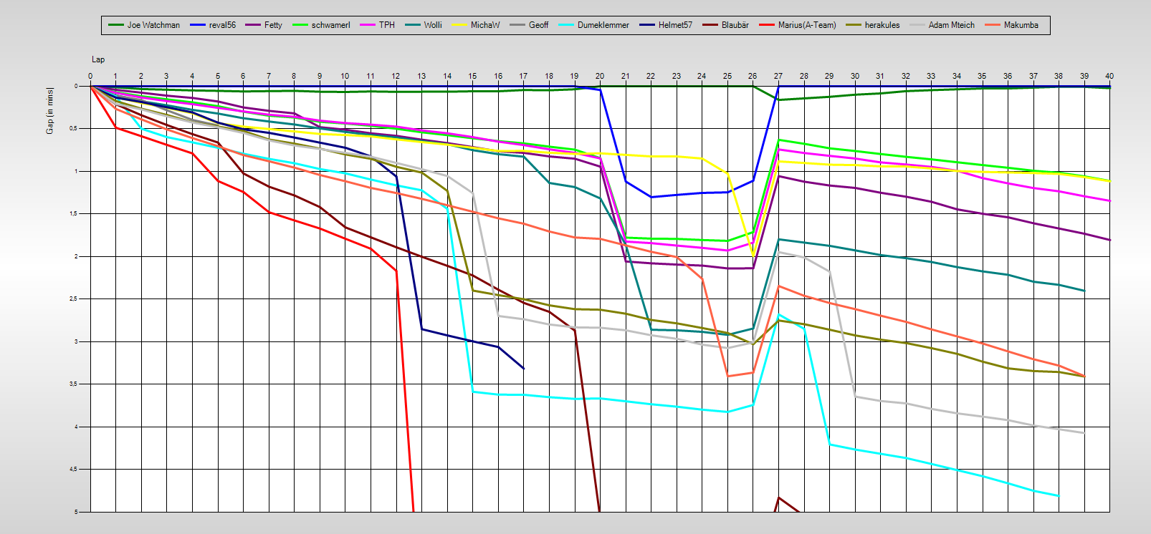Click the Wolli legend label
Viewport: 1151px width, 534px height.
[x=433, y=25]
